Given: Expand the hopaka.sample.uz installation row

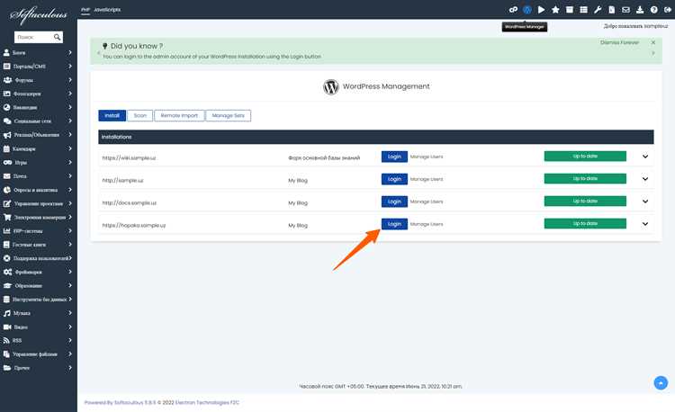Looking at the screenshot, I should (645, 224).
